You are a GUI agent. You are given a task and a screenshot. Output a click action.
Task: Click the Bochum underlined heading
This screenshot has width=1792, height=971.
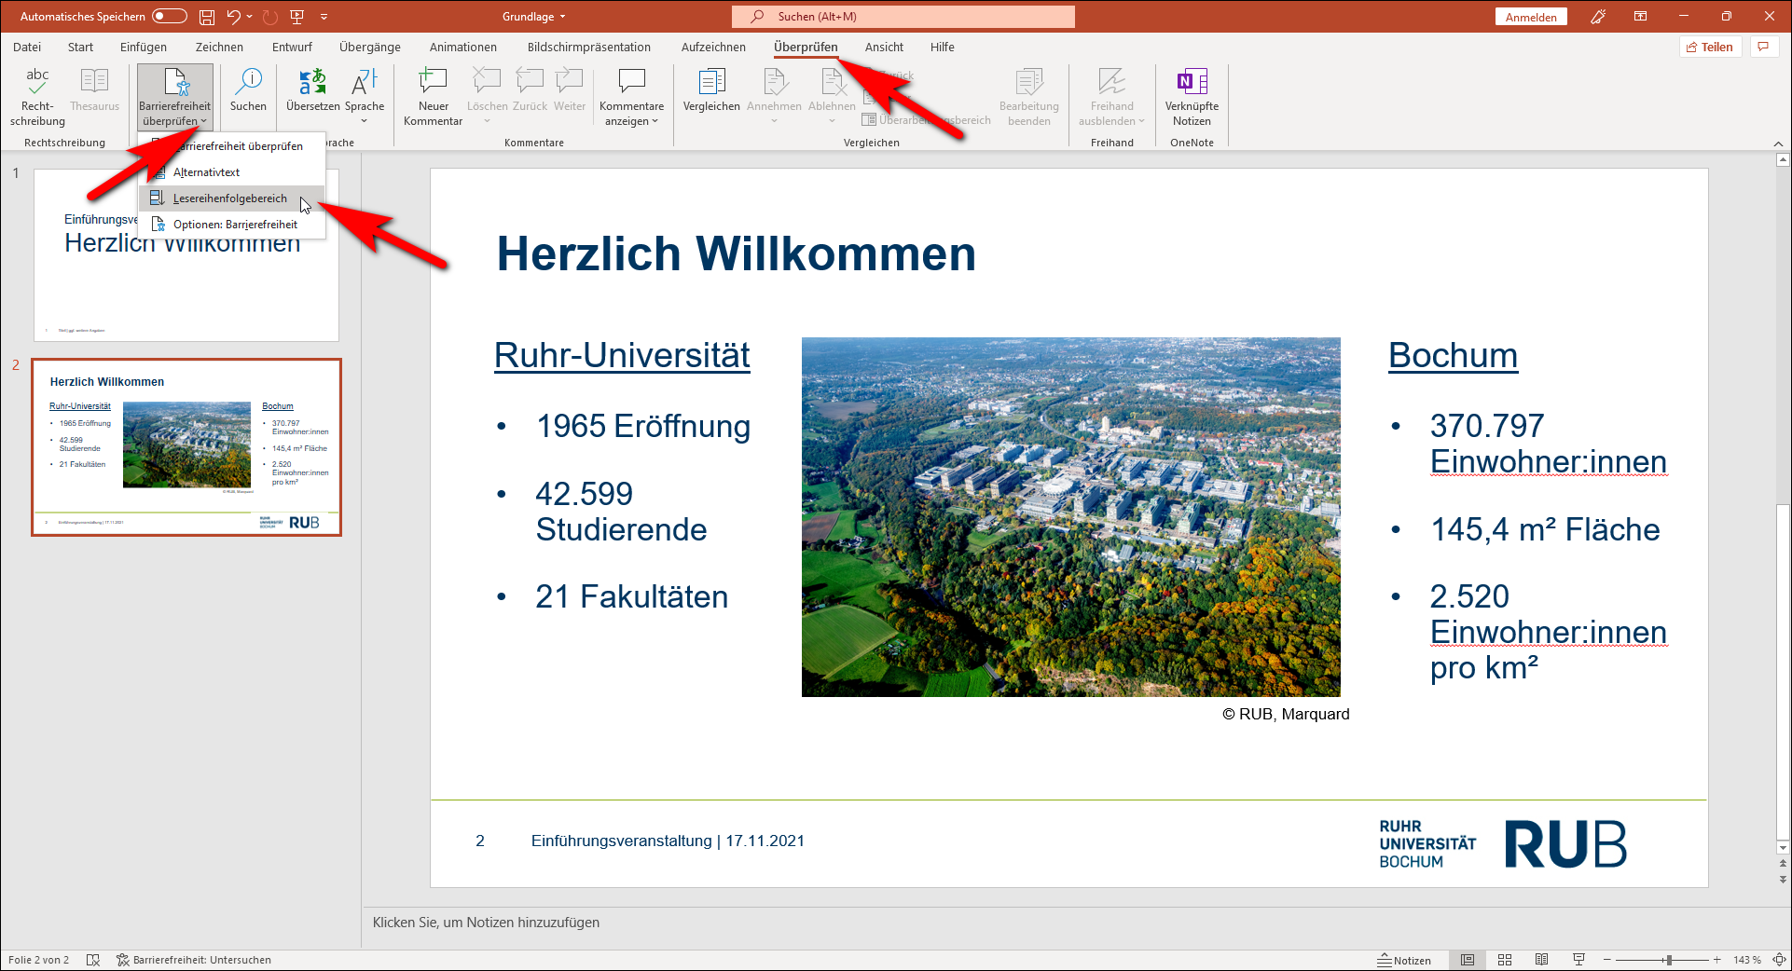pos(1453,355)
